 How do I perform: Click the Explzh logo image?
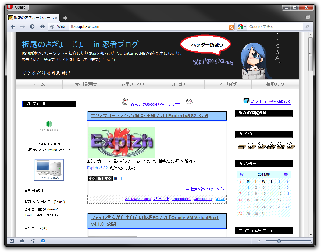[122, 142]
